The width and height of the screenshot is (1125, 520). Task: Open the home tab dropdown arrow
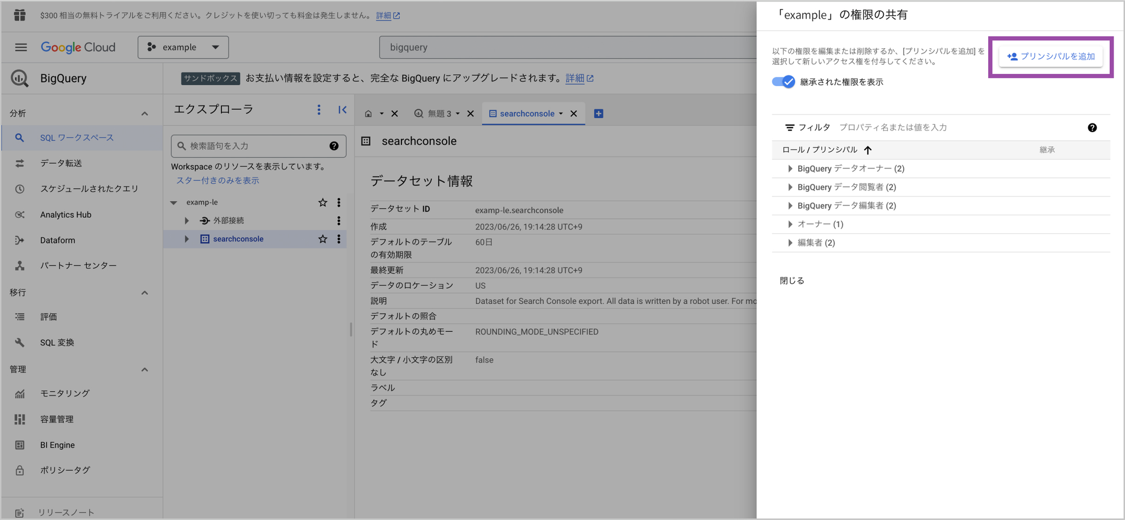[x=381, y=114]
